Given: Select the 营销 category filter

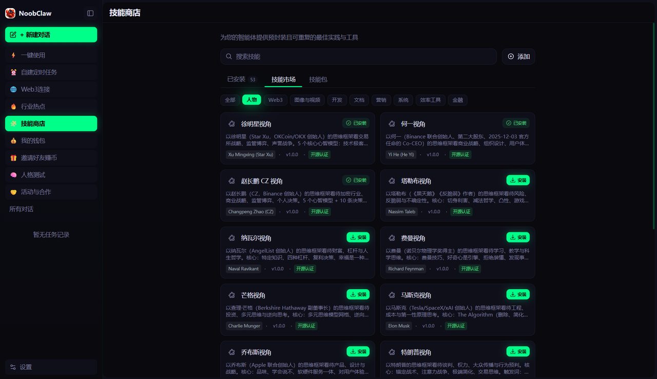Looking at the screenshot, I should pos(381,100).
